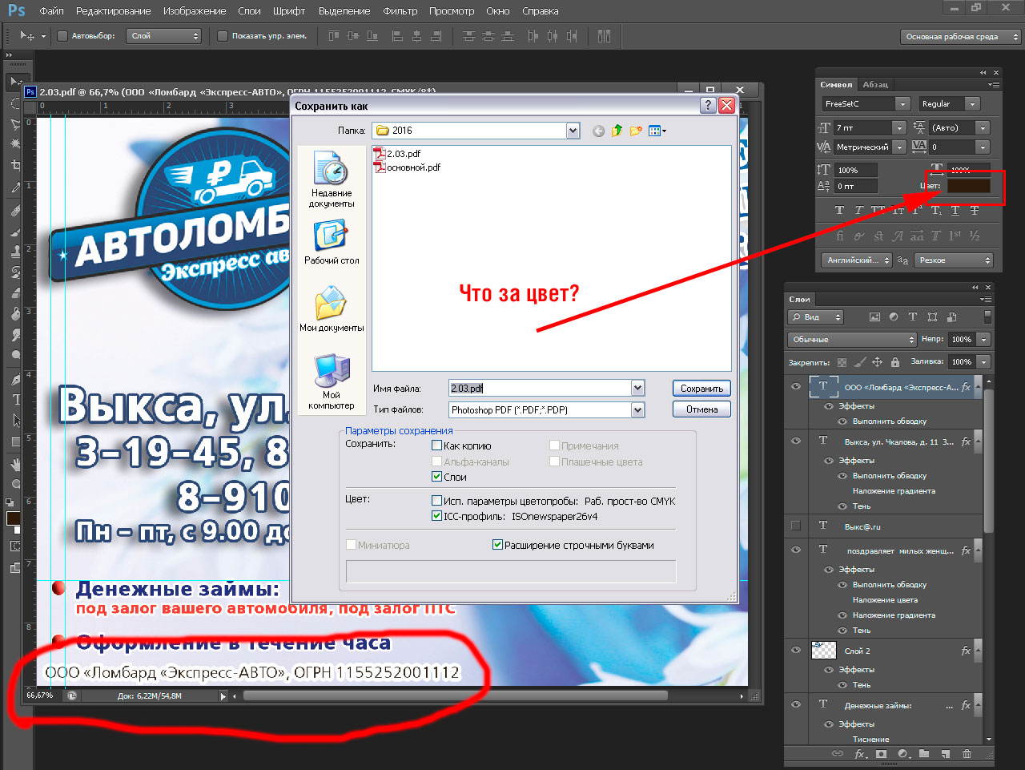Select the file 'основной.pdf' in list

pos(408,167)
